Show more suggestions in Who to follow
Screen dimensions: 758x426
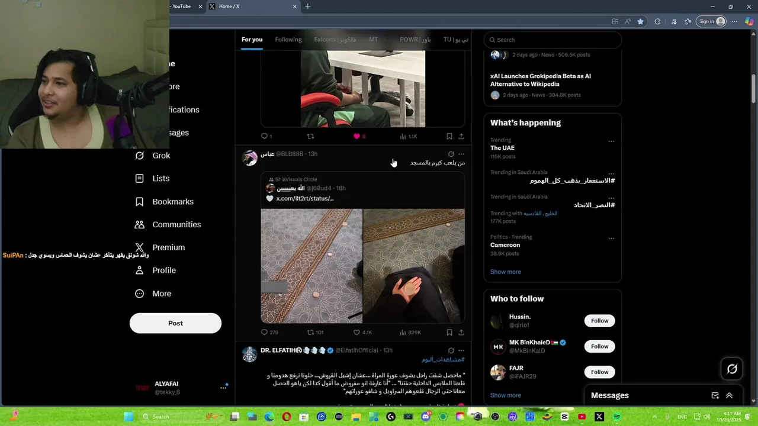(x=506, y=395)
